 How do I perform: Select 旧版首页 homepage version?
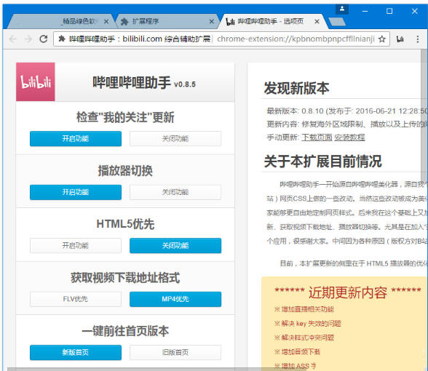(x=175, y=352)
